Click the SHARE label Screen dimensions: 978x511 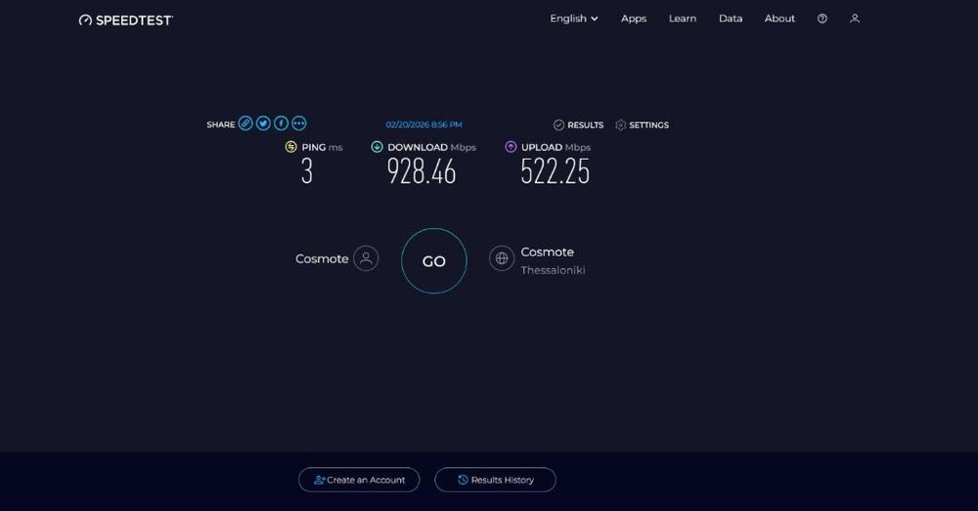point(221,124)
